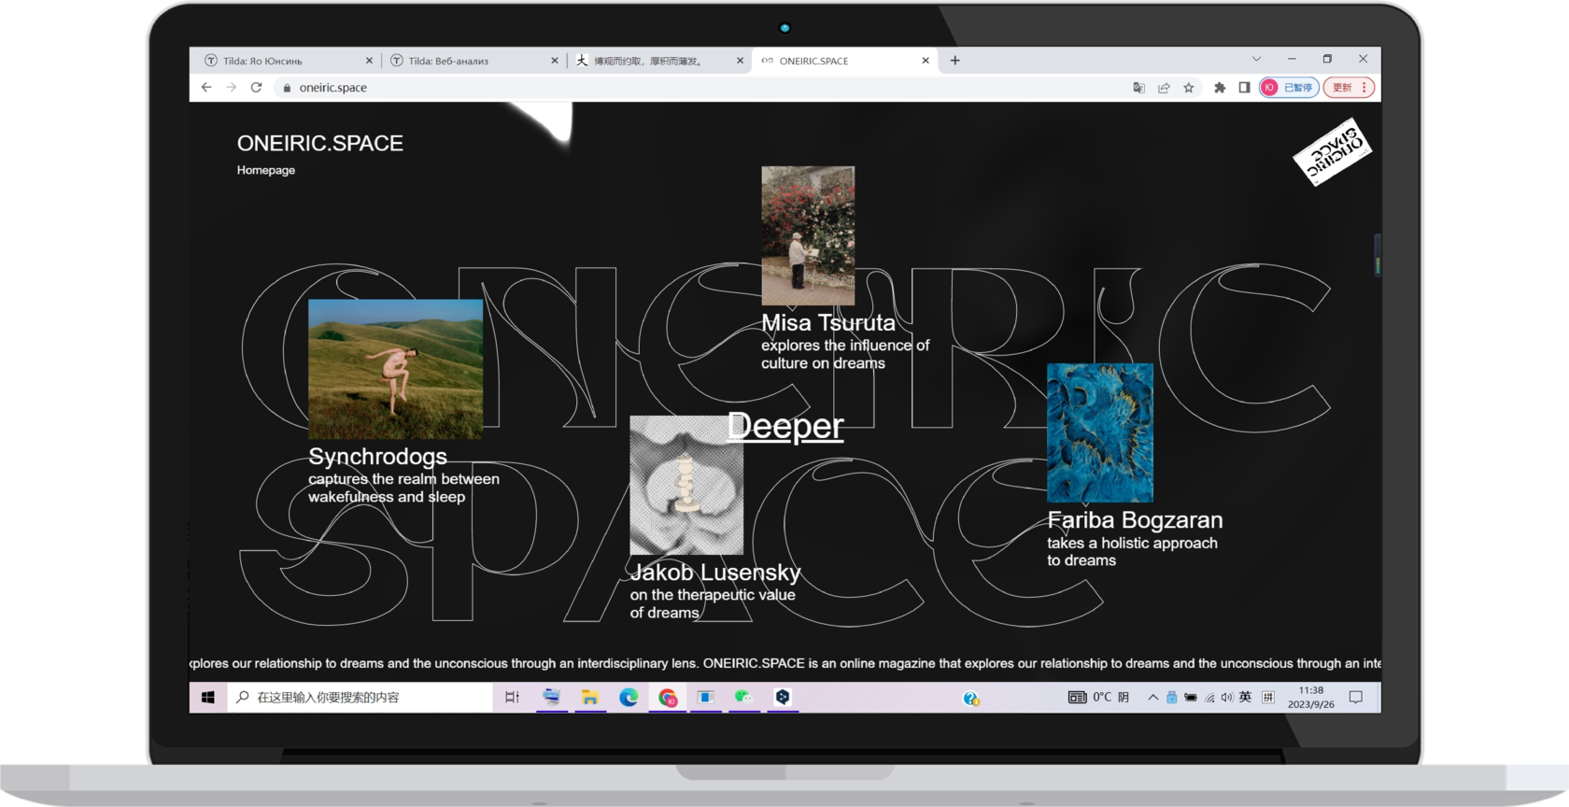Reload the oneiric.space page

256,88
